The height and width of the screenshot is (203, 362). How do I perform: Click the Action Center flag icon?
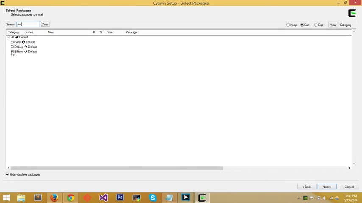tap(312, 198)
